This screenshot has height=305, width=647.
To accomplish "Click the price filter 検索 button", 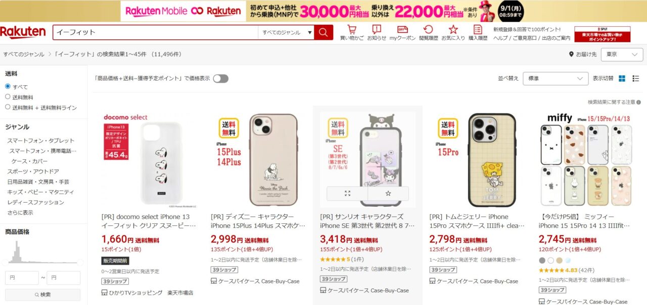I will tap(42, 294).
